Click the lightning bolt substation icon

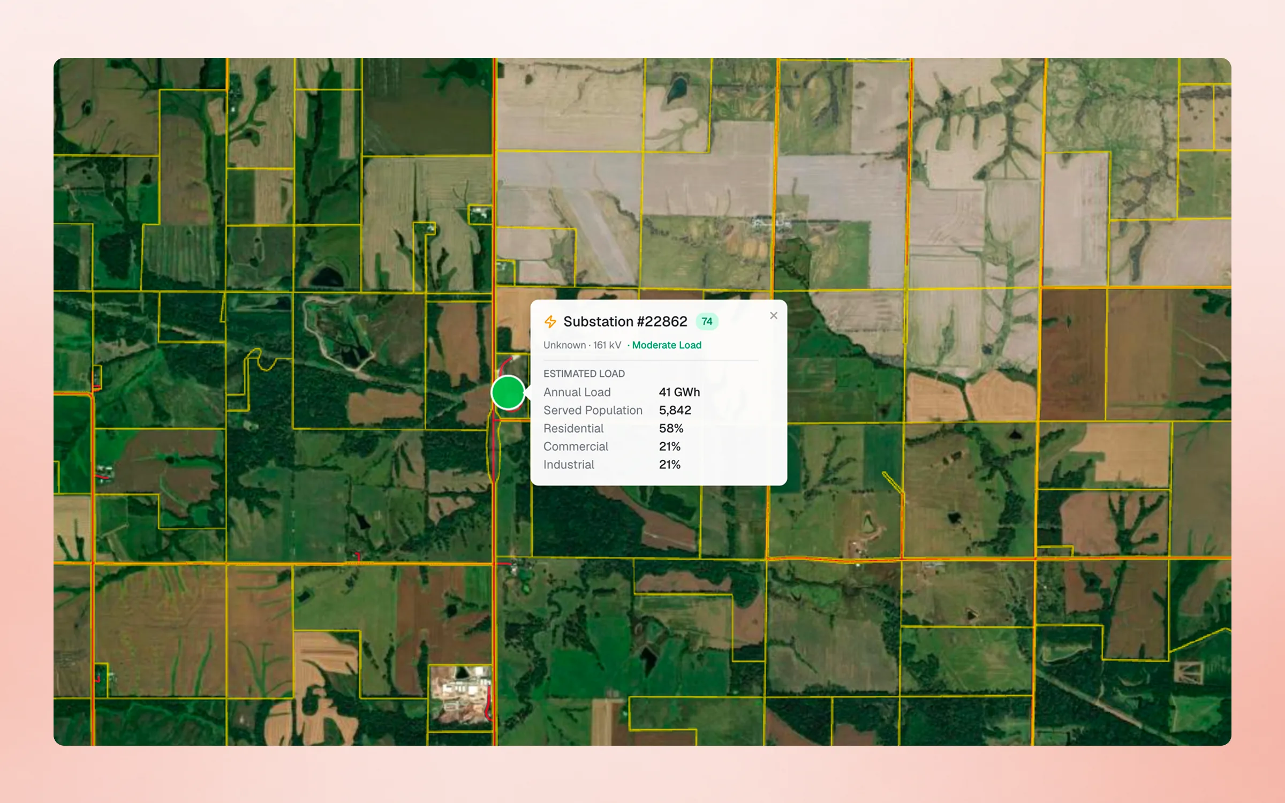click(x=550, y=322)
